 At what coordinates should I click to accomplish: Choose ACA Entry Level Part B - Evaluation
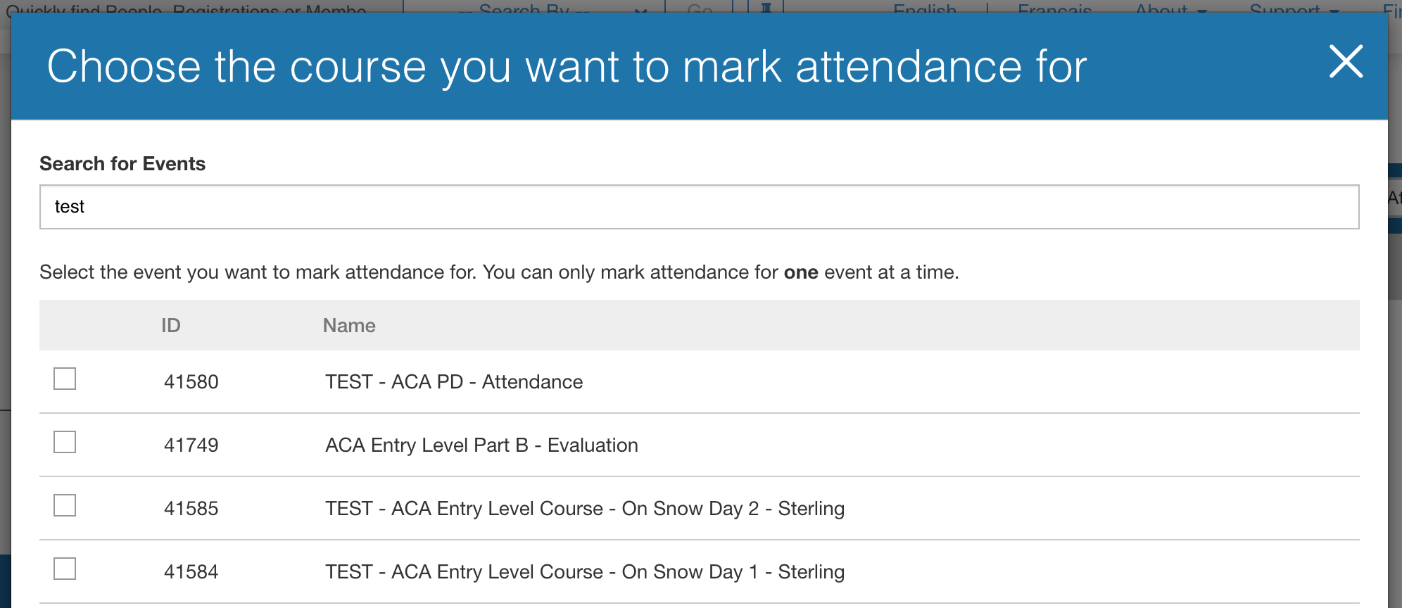point(481,445)
